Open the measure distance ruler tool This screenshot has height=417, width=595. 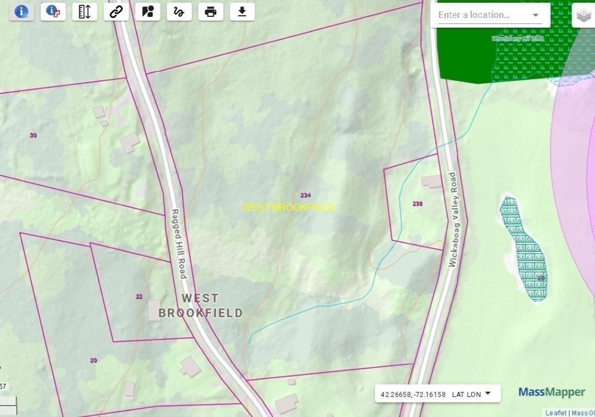[x=85, y=12]
